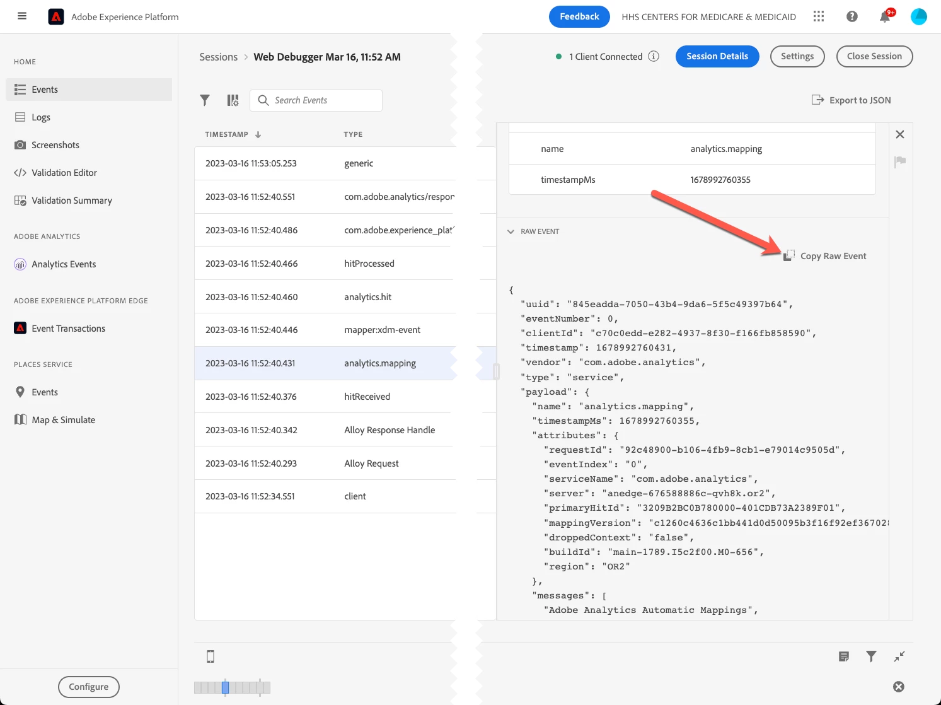Click the session timeline strip

tap(232, 687)
